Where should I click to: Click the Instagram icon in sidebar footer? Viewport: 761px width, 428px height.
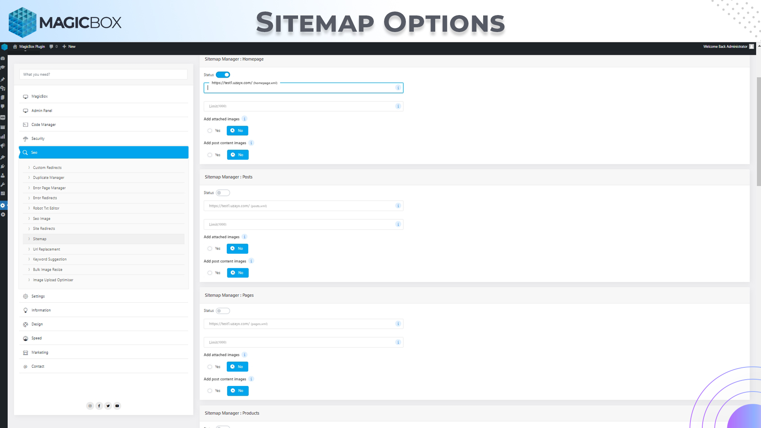coord(90,406)
